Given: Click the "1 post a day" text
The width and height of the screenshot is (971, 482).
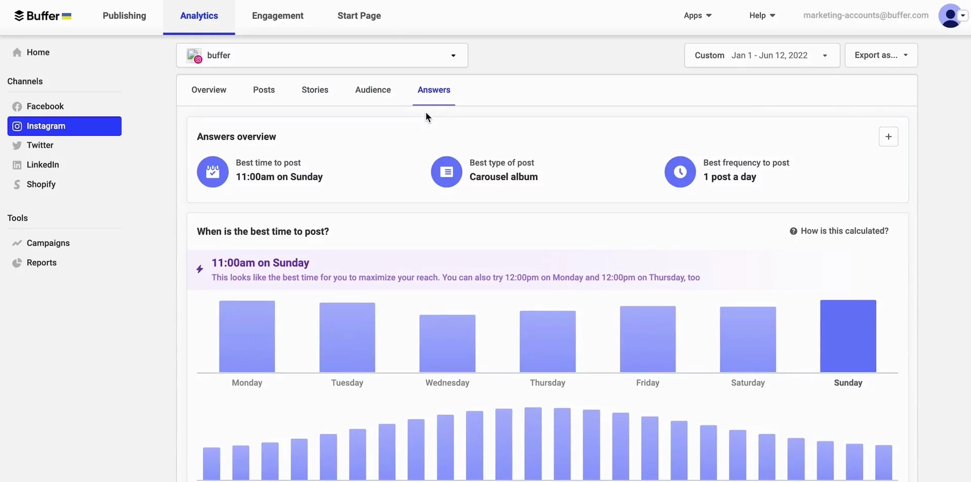Looking at the screenshot, I should pyautogui.click(x=729, y=177).
